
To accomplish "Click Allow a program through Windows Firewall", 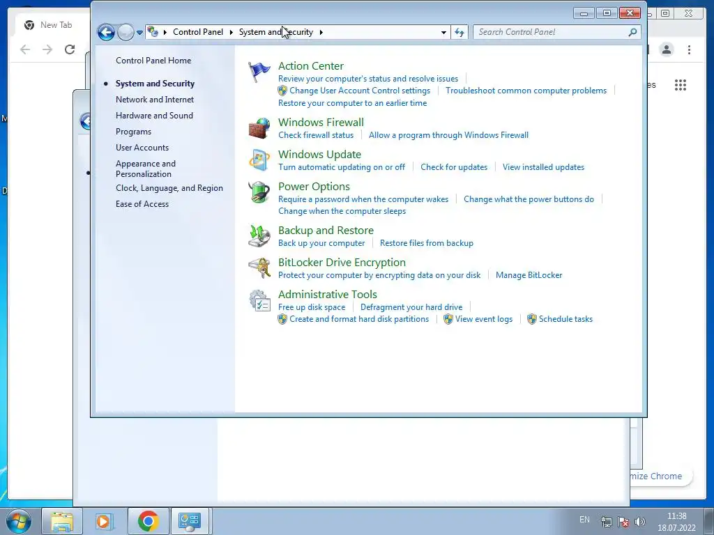I will [x=448, y=135].
